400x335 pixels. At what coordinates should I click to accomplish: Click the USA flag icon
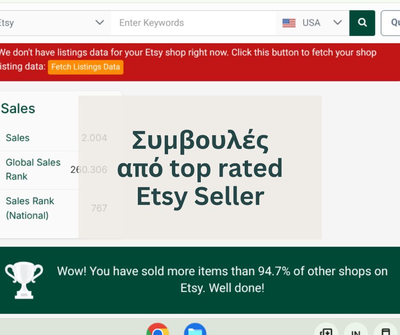coord(289,23)
